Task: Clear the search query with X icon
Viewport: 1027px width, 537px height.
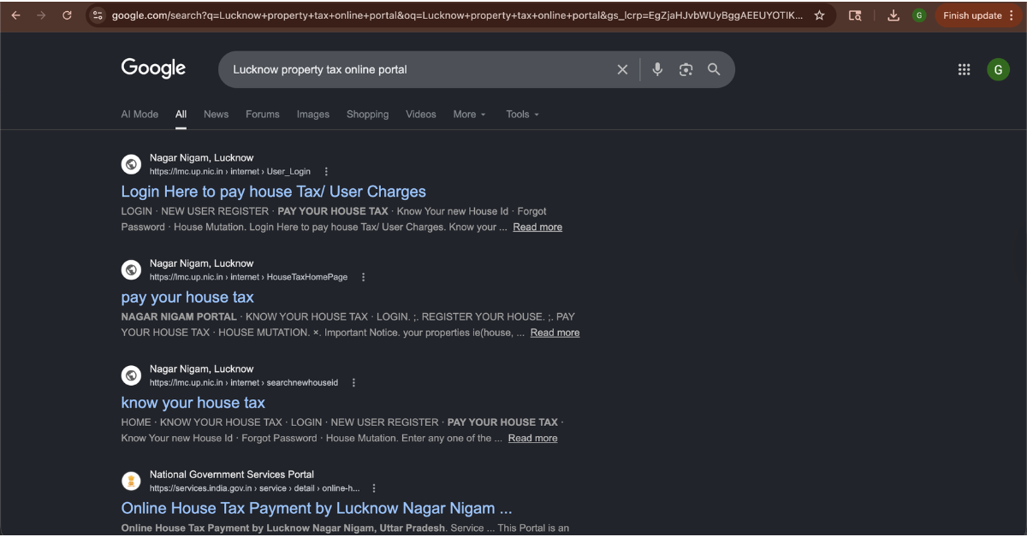Action: pos(622,69)
